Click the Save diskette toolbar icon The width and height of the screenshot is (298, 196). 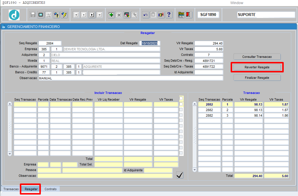point(33,15)
